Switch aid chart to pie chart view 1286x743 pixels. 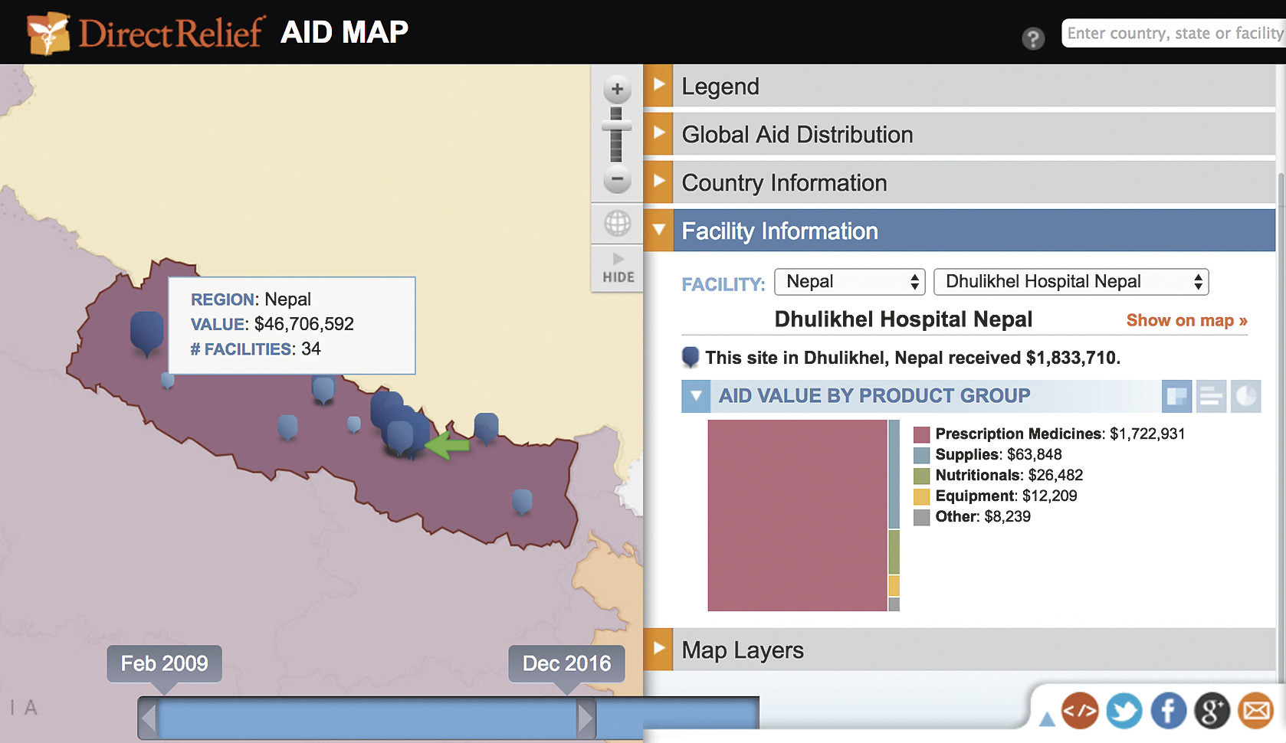1245,396
